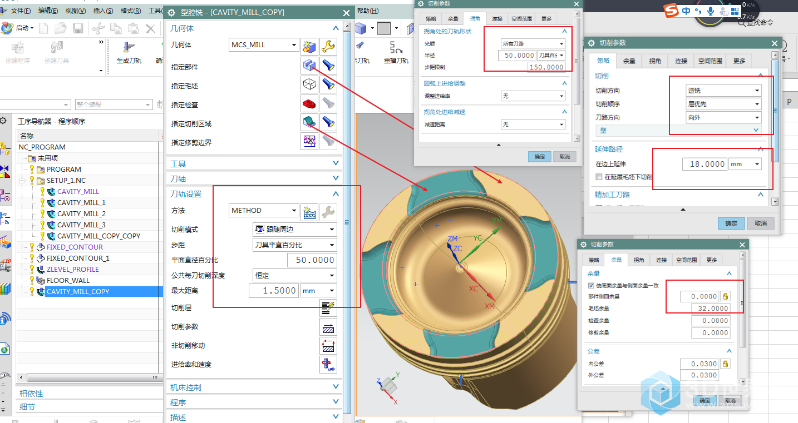Toggle 在延展毛坯下切削 checkbox
This screenshot has width=798, height=423.
point(599,177)
